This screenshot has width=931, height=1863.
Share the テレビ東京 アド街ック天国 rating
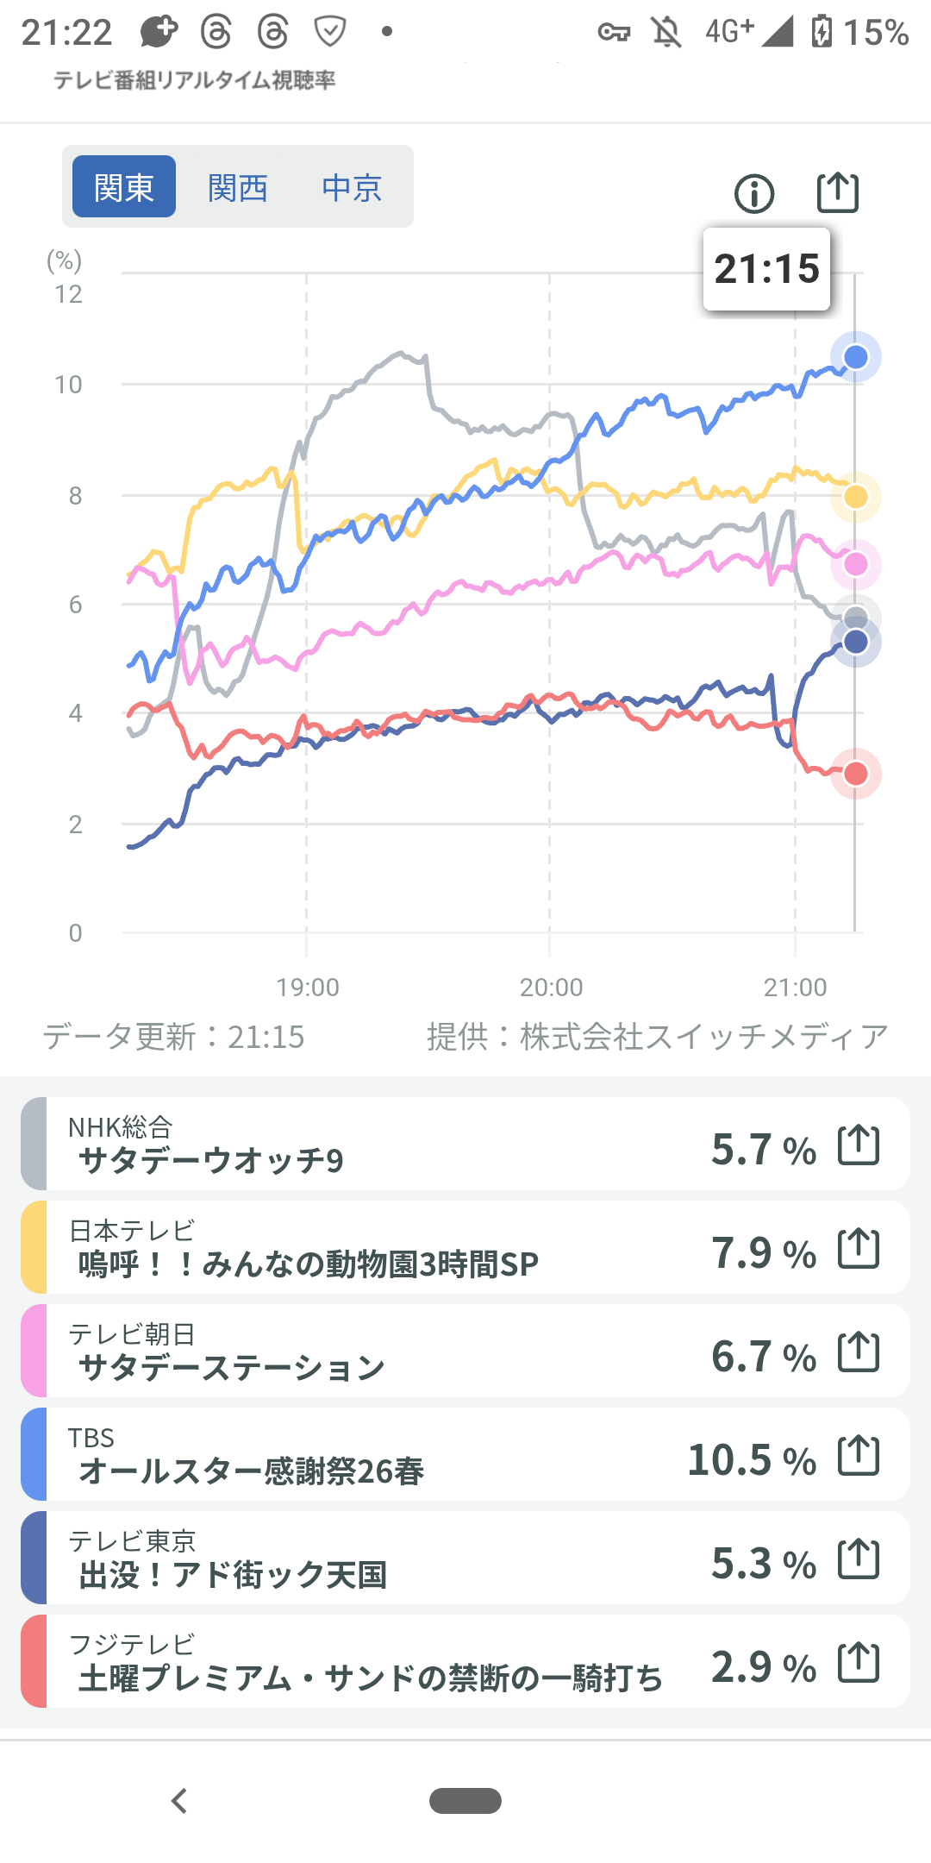859,1559
